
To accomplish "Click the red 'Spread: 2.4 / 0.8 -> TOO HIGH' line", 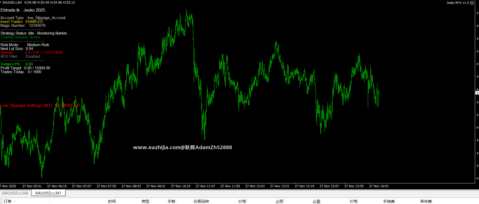I will tap(31, 53).
